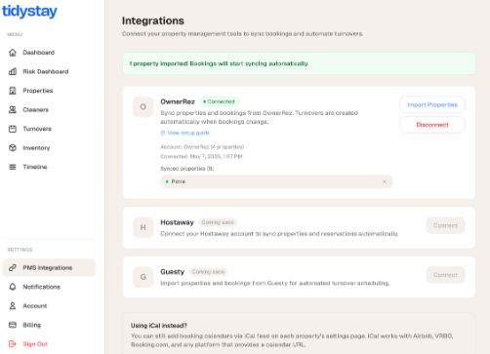Select Inventory menu item

click(x=49, y=148)
